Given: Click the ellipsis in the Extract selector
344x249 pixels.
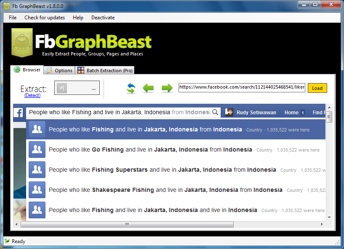Looking at the screenshot, I should point(93,89).
